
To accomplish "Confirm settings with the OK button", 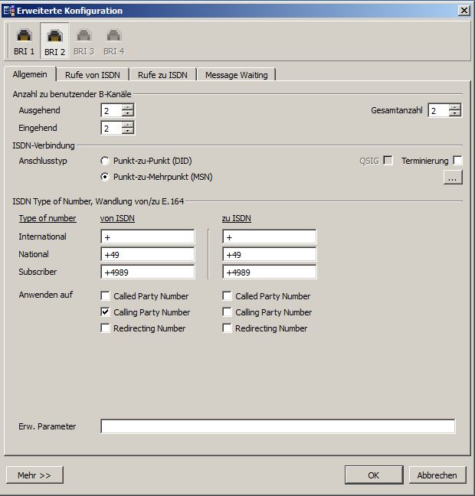I will tap(373, 475).
